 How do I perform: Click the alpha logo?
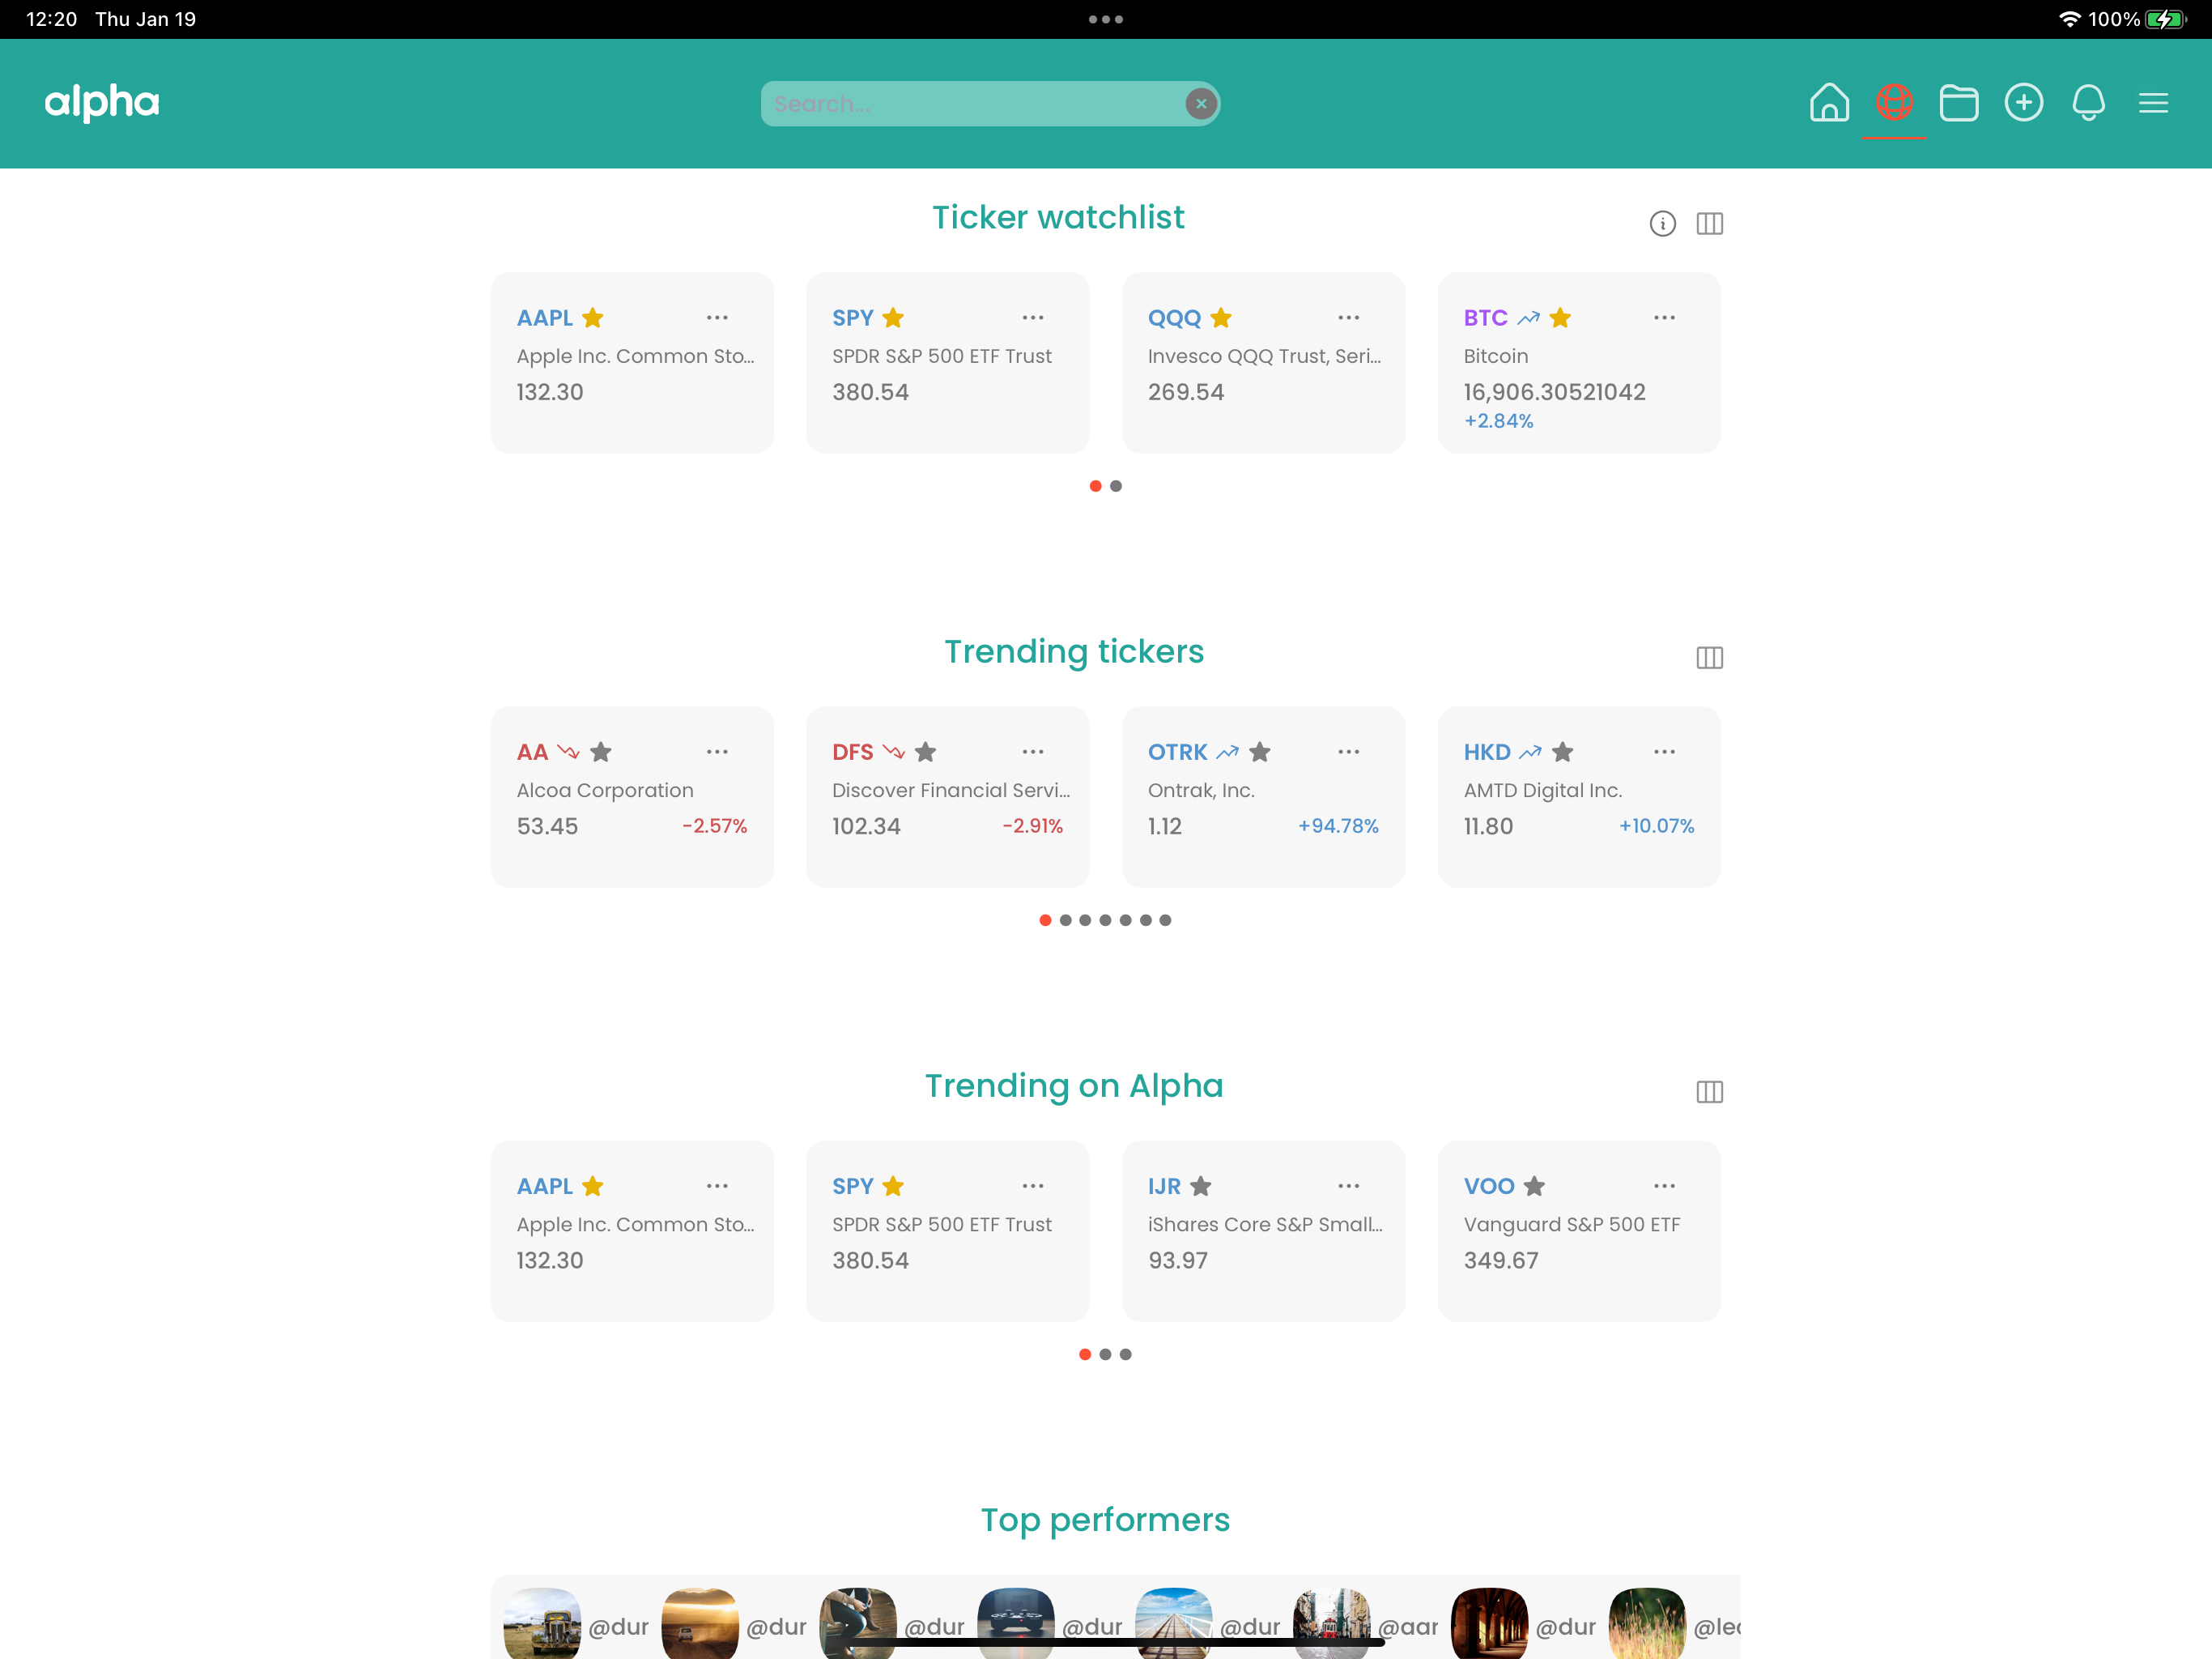coord(102,103)
